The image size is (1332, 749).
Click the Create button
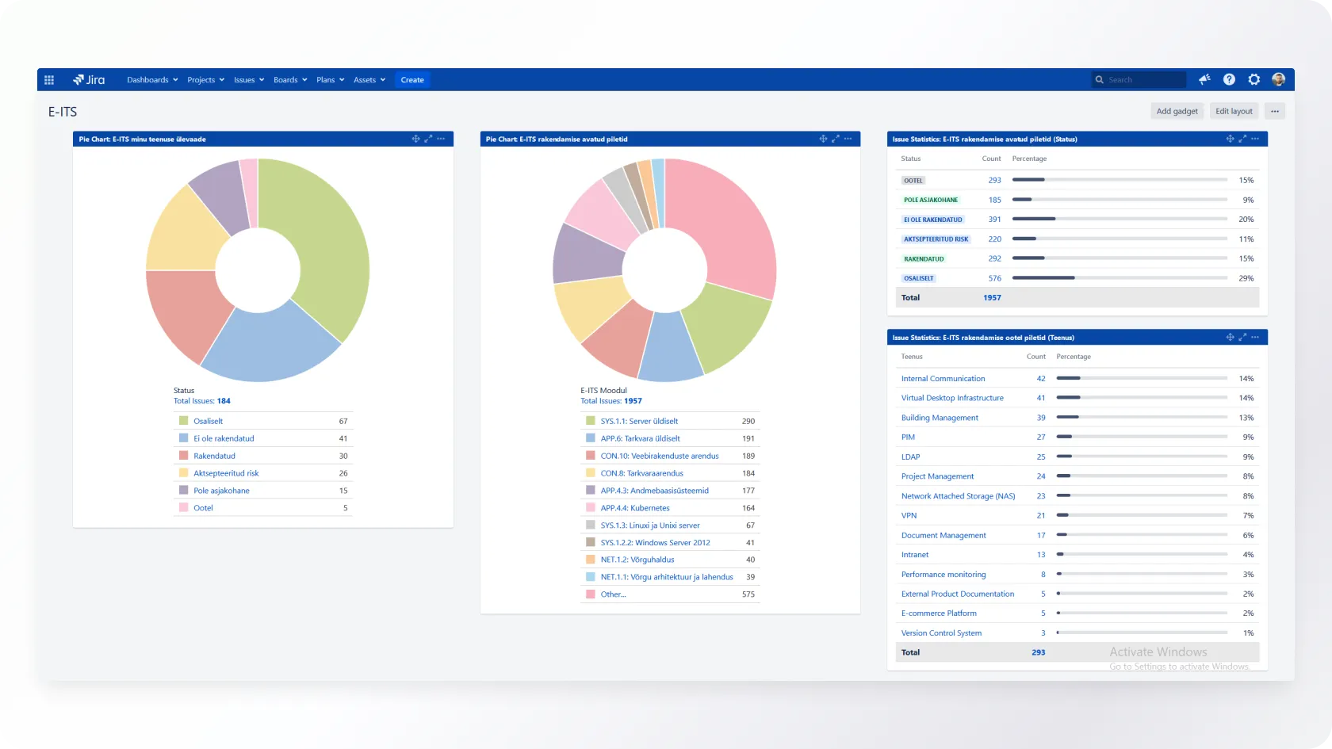coord(412,80)
